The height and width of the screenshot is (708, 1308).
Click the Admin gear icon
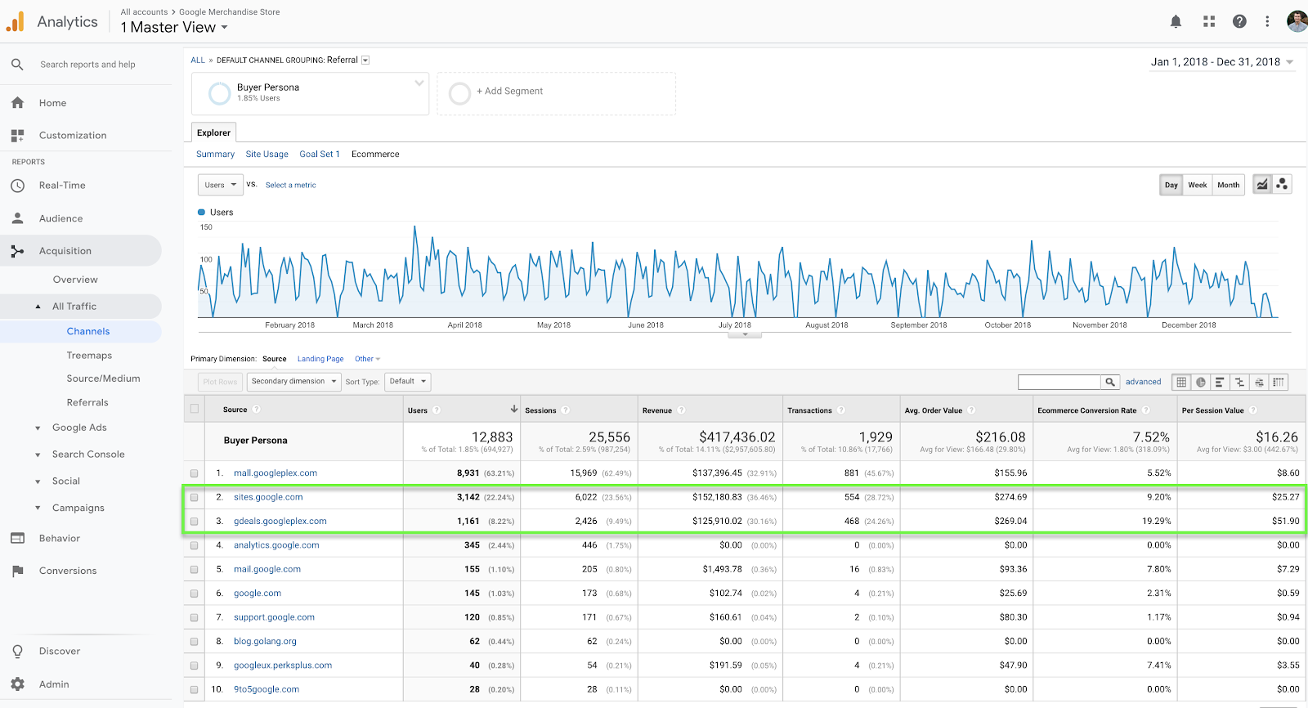17,684
